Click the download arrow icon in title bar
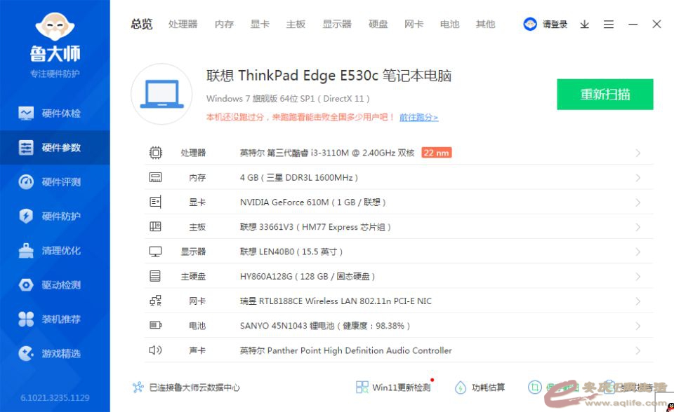The width and height of the screenshot is (674, 412). [x=584, y=25]
